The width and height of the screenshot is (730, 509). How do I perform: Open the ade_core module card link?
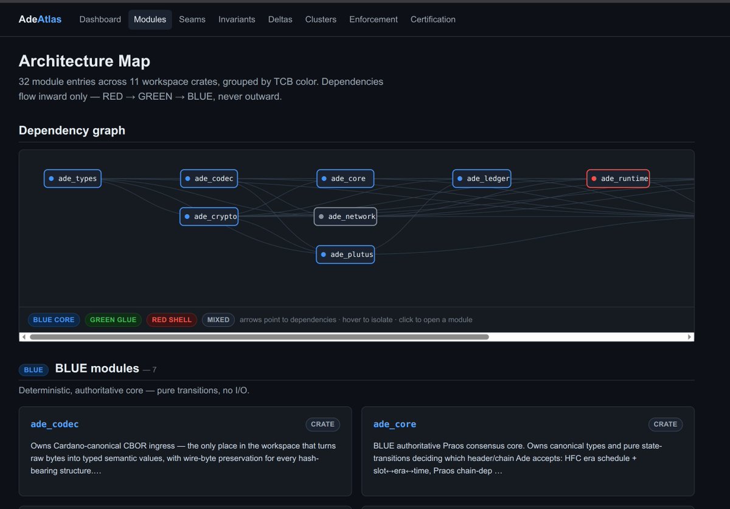[395, 424]
